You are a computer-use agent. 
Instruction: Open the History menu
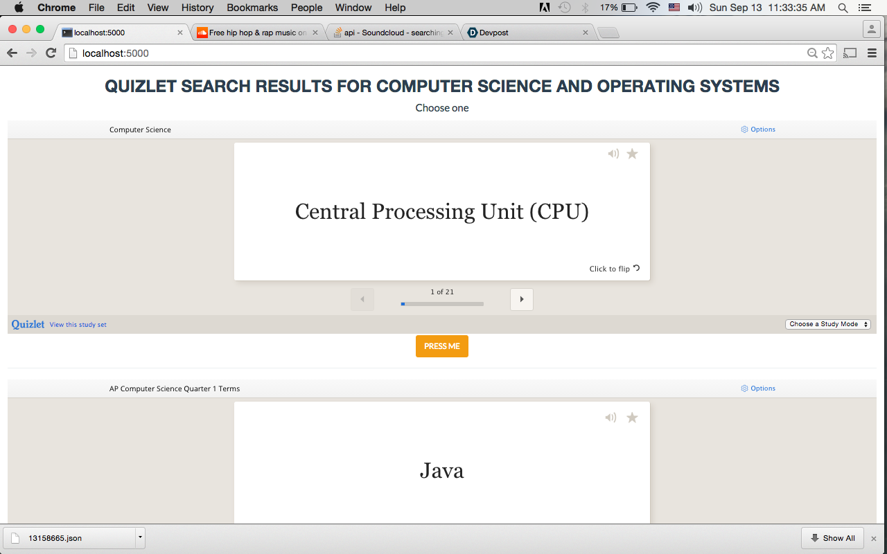(x=197, y=8)
